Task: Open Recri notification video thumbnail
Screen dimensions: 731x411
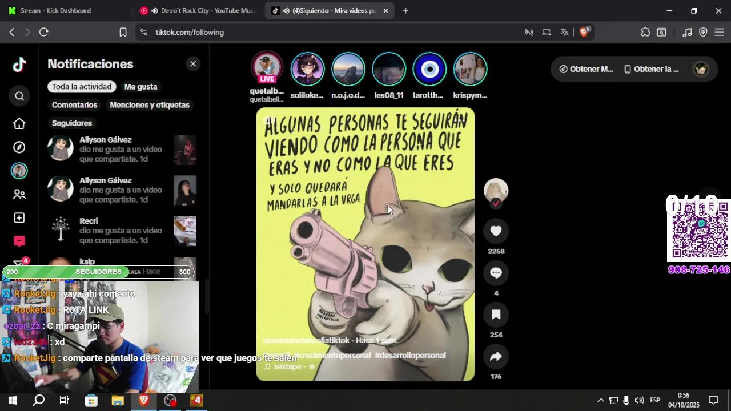Action: click(185, 231)
